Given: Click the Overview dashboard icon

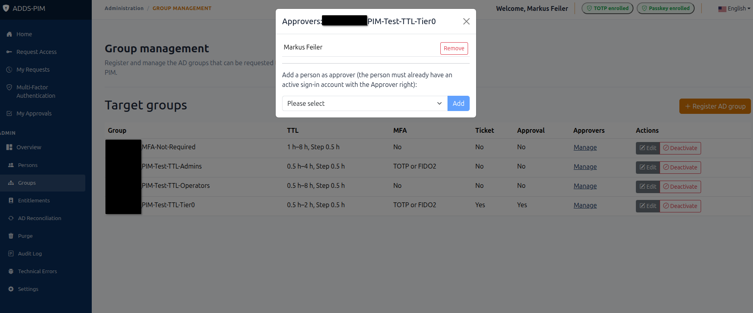Looking at the screenshot, I should [9, 147].
